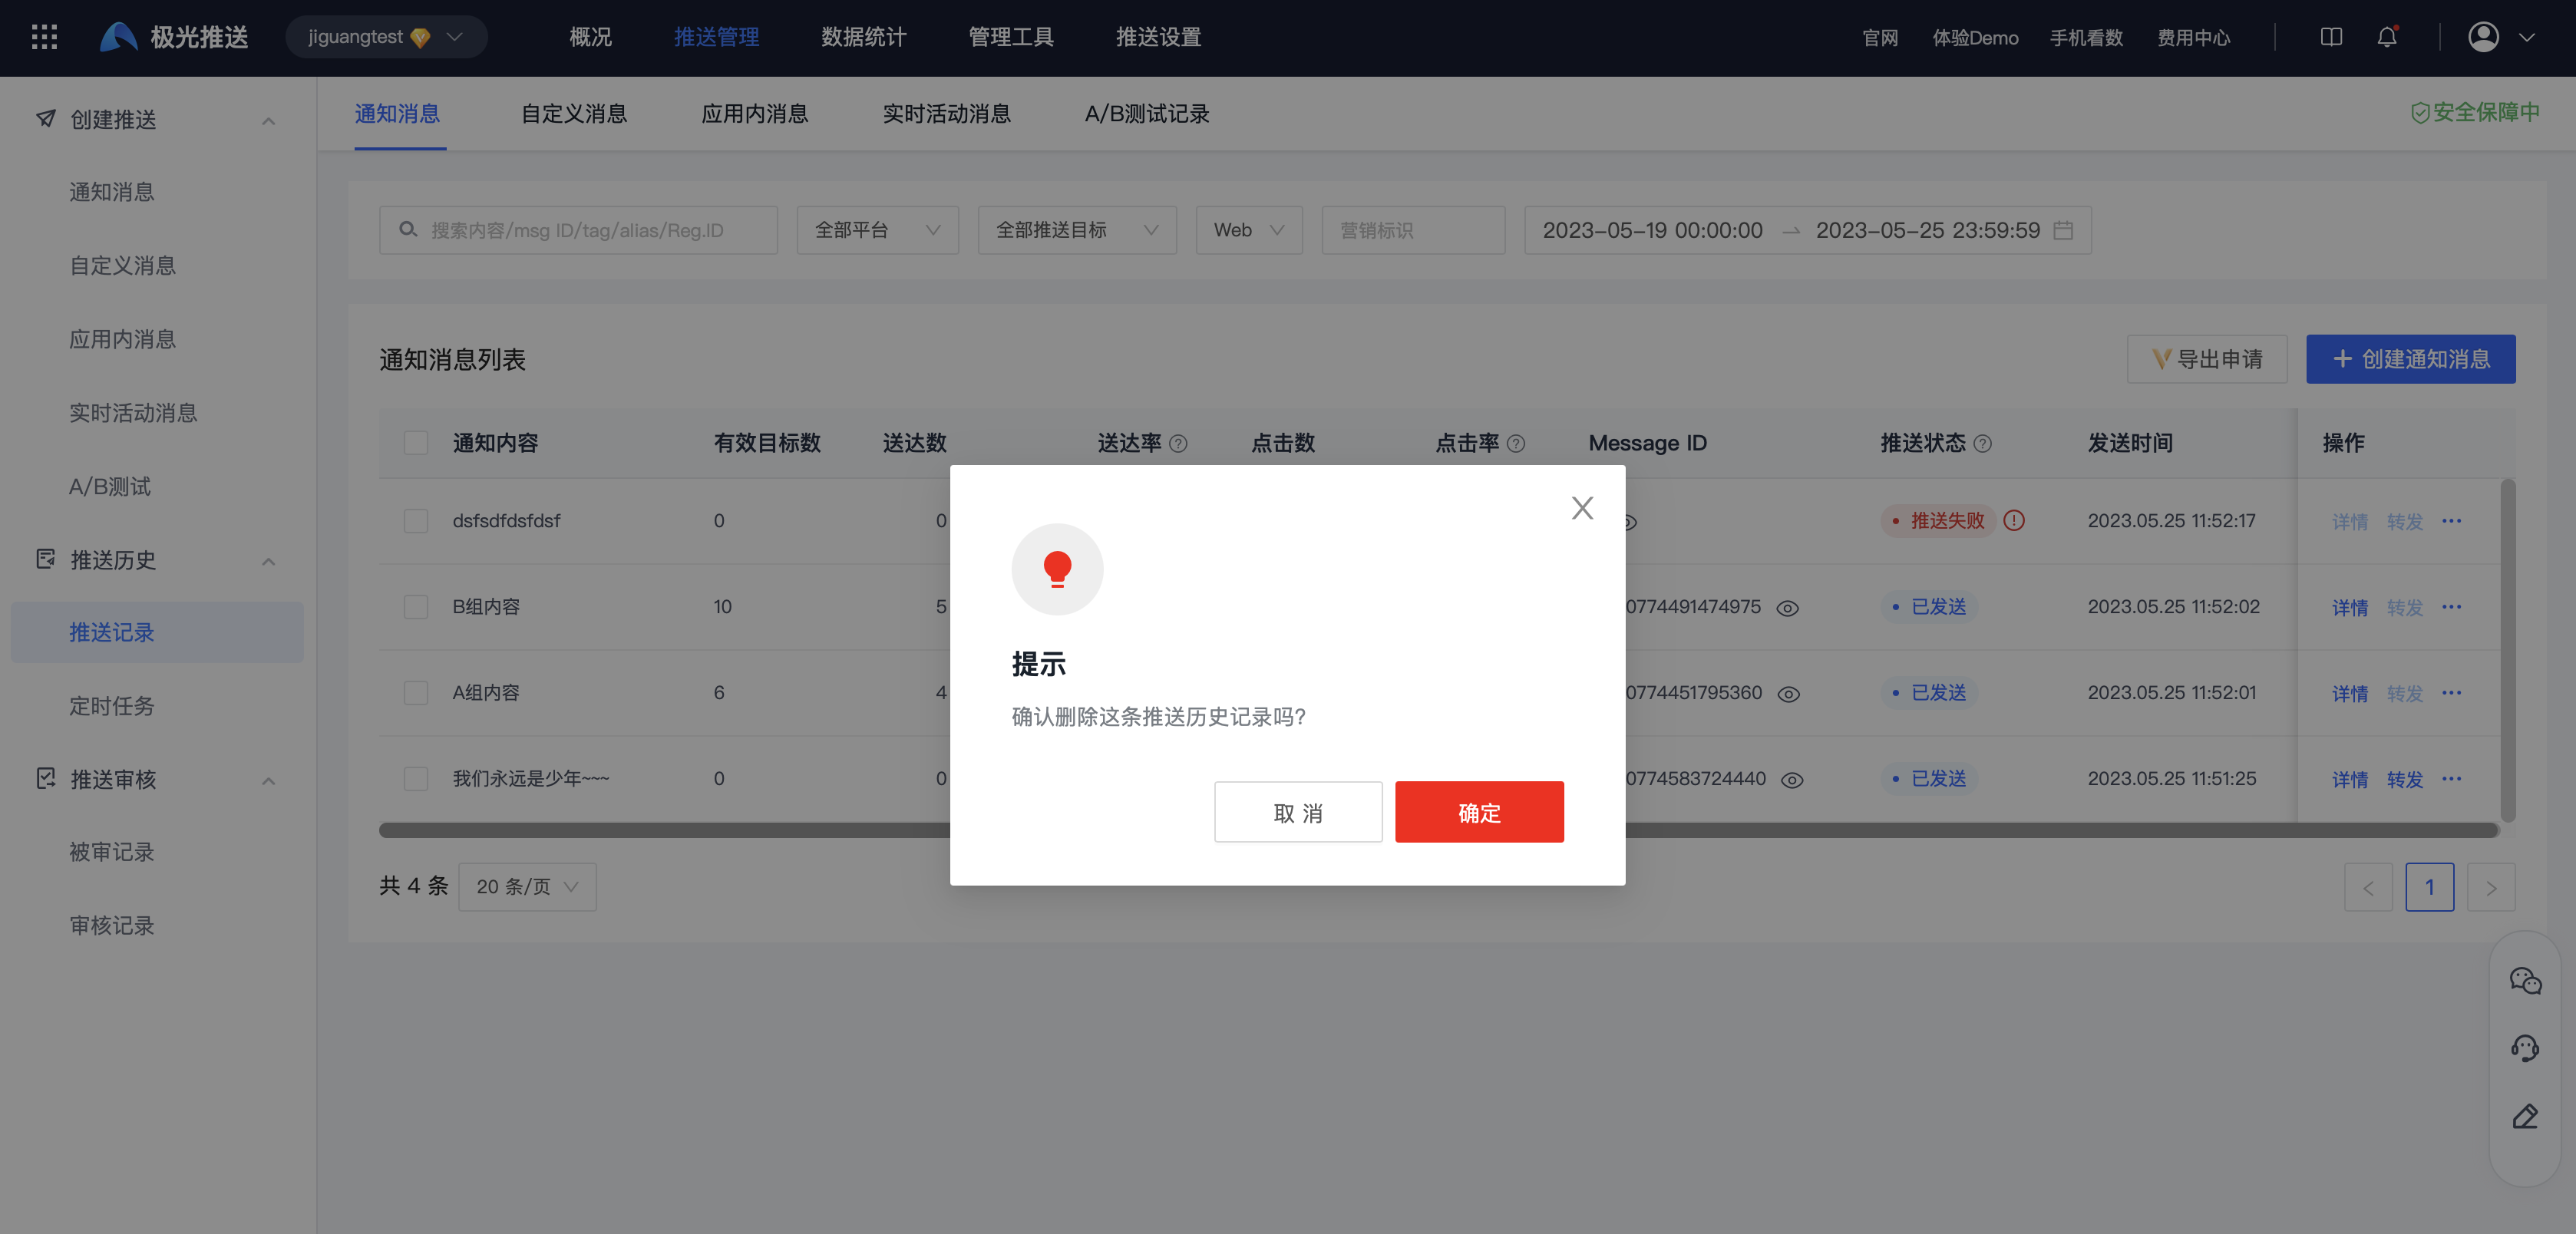Open 详情 for 我们永远是少年 row

2350,779
